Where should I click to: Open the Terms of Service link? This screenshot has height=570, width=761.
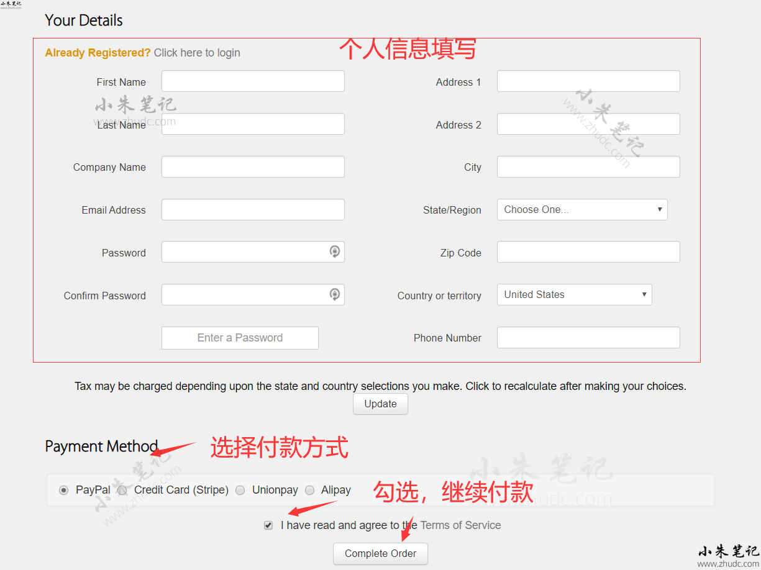click(x=460, y=525)
